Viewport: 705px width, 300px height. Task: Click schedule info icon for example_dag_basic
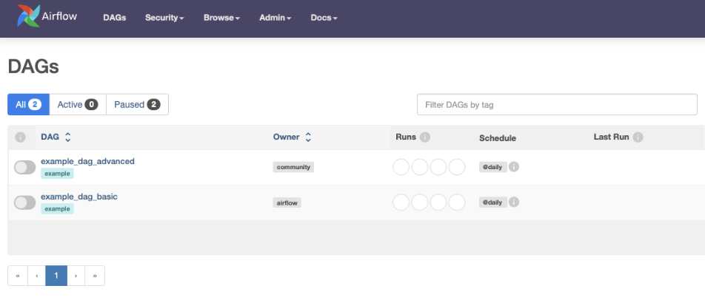pos(514,202)
